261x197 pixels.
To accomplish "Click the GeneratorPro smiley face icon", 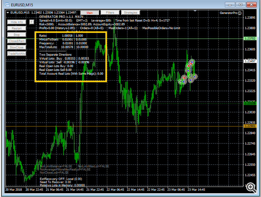I will (240, 13).
